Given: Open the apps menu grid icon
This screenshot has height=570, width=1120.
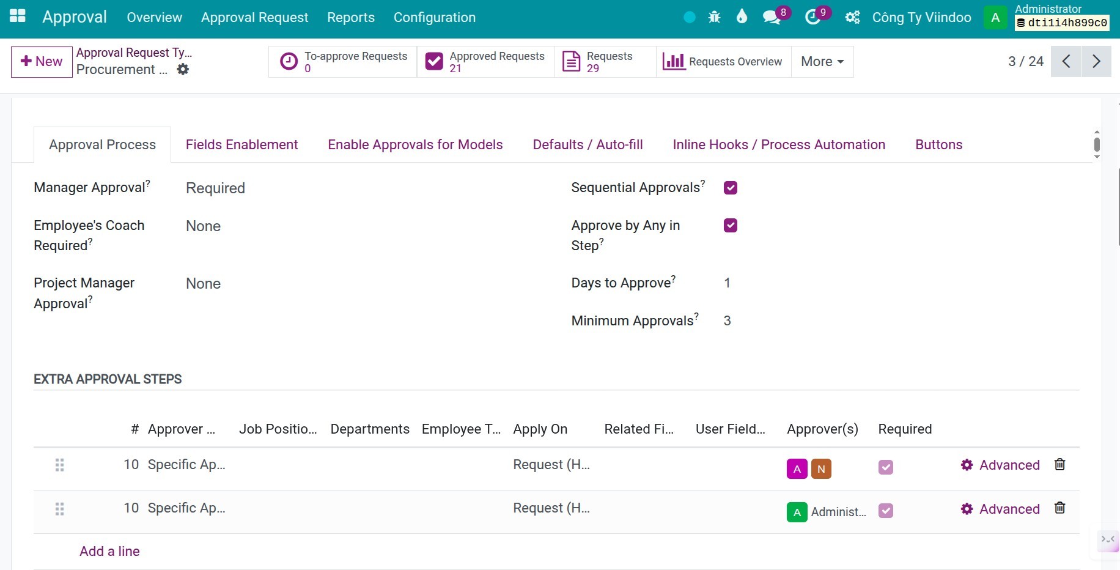Looking at the screenshot, I should [18, 17].
